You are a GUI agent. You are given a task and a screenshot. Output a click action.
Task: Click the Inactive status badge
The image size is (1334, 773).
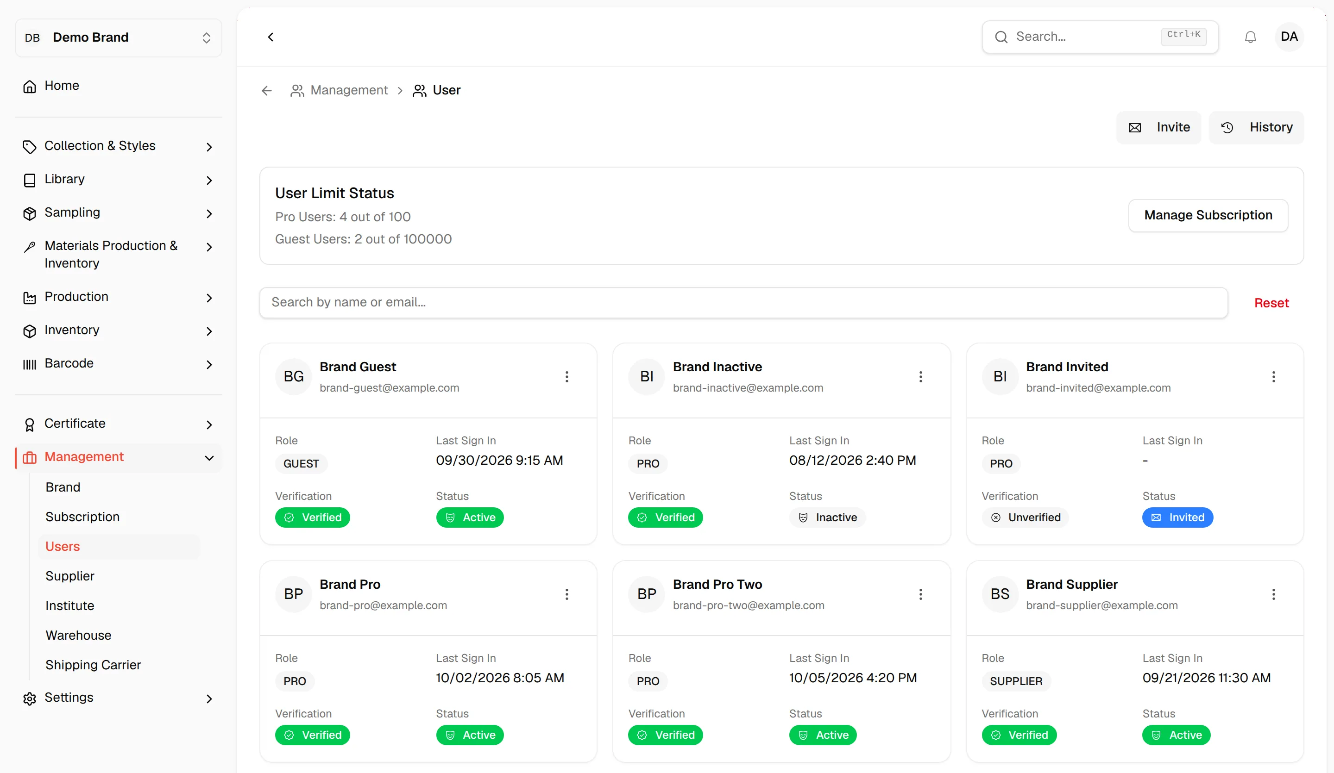pos(827,517)
